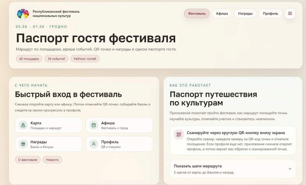306x185 pixels.
Task: Open the Афиша tab in header
Action: (222, 13)
